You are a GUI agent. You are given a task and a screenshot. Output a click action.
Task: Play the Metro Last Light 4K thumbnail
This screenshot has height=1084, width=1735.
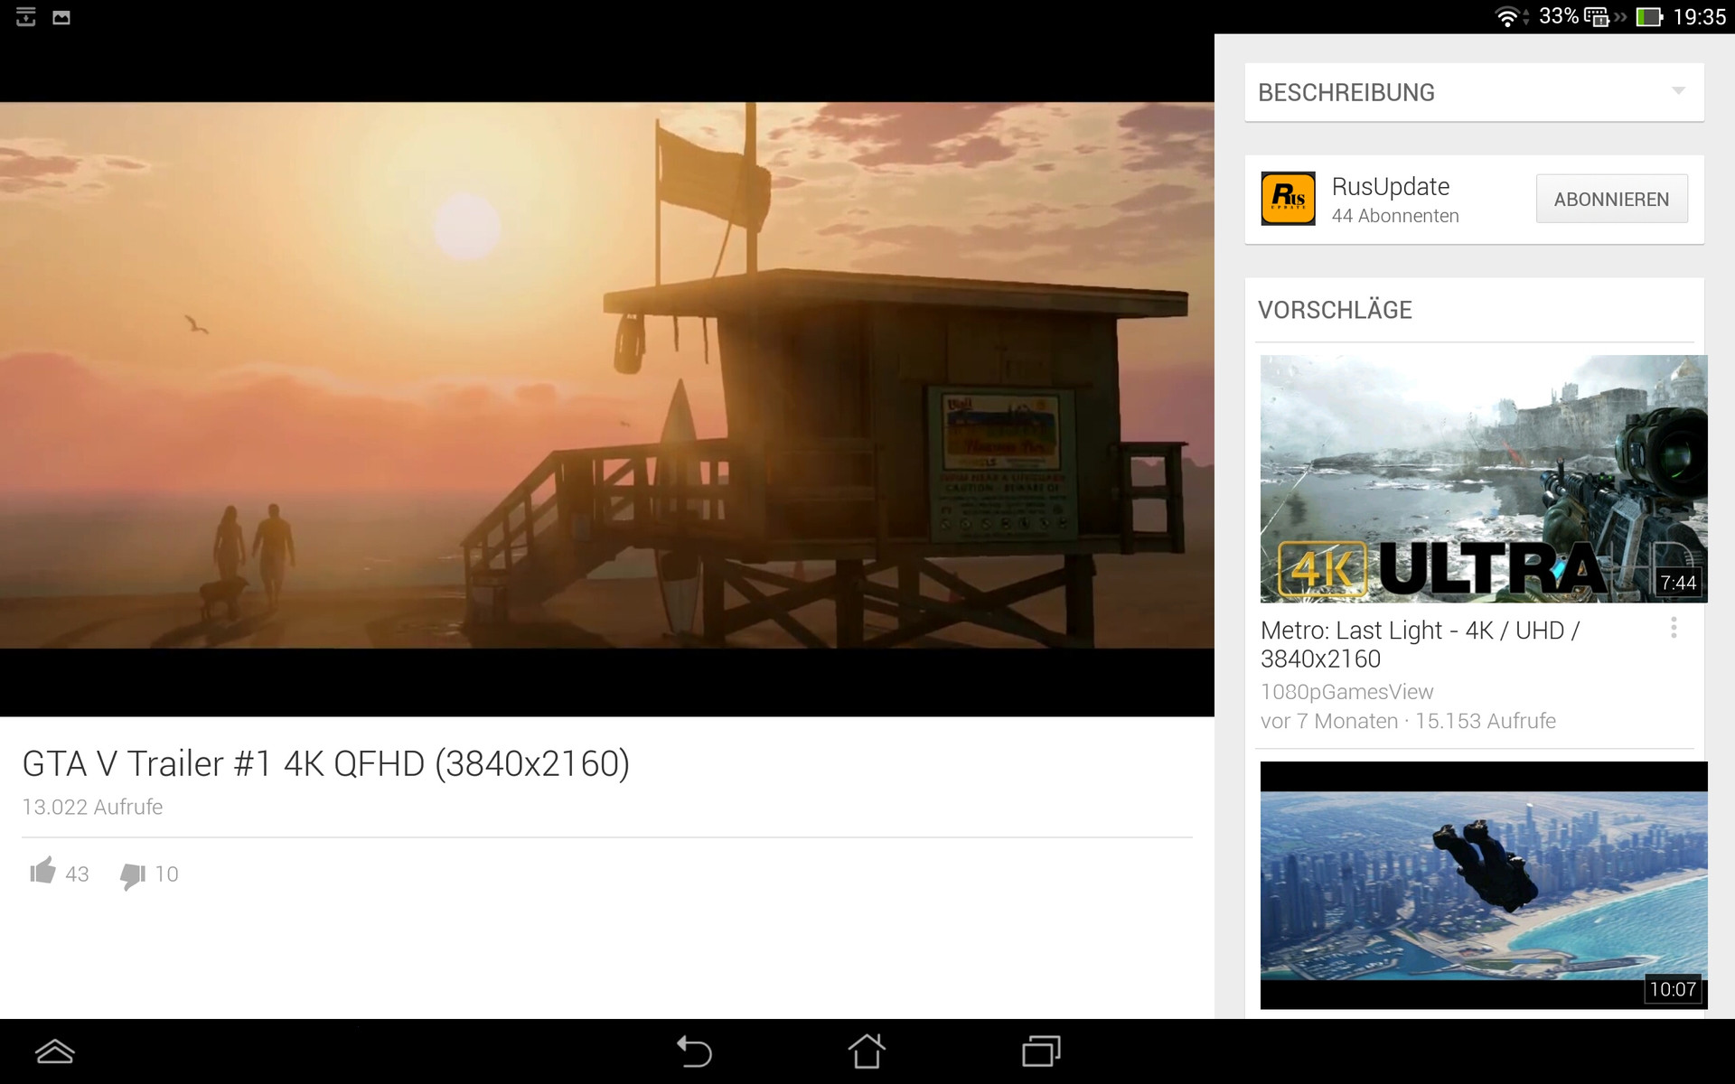point(1484,479)
